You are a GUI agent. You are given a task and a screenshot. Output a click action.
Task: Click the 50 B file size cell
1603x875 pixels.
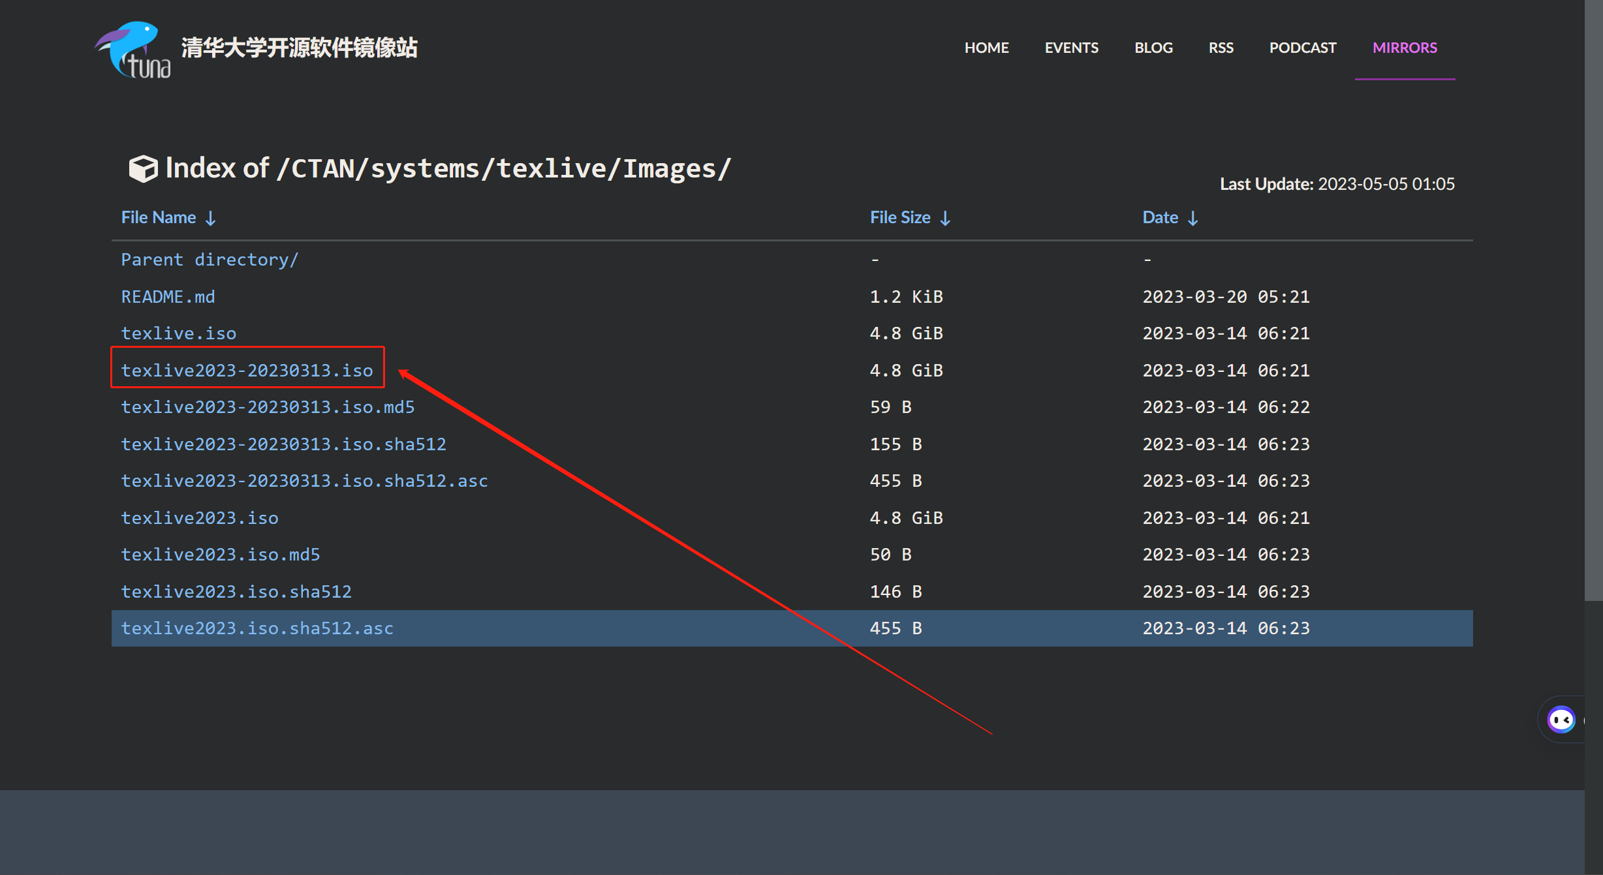890,555
